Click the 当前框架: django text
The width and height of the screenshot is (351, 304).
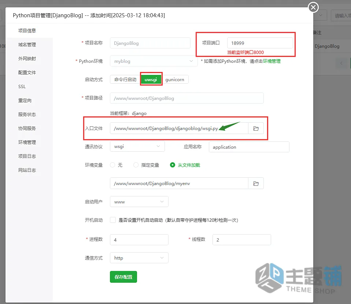[128, 113]
